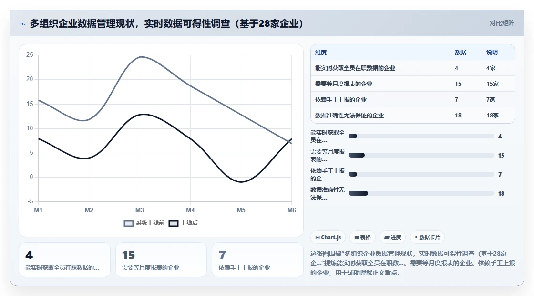Click the M5 axis label
This screenshot has height=296, width=534.
click(241, 211)
